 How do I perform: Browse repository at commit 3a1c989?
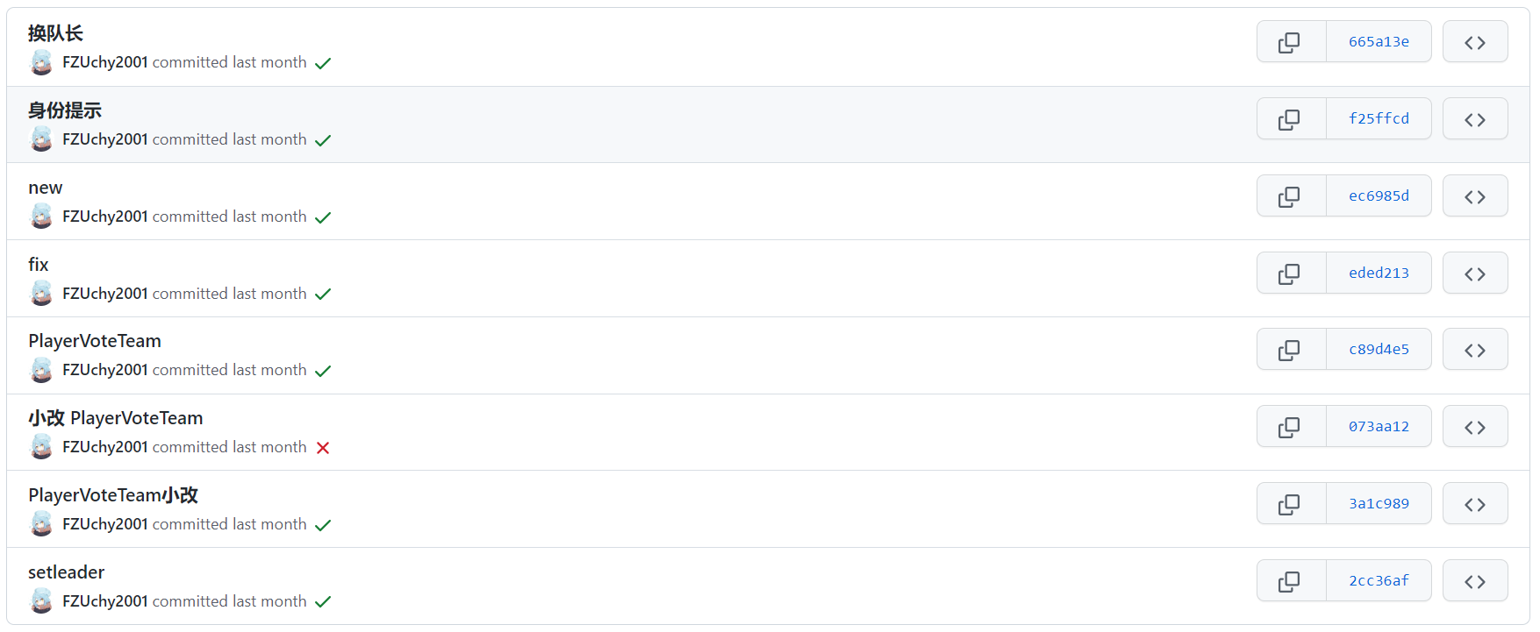click(x=1474, y=504)
